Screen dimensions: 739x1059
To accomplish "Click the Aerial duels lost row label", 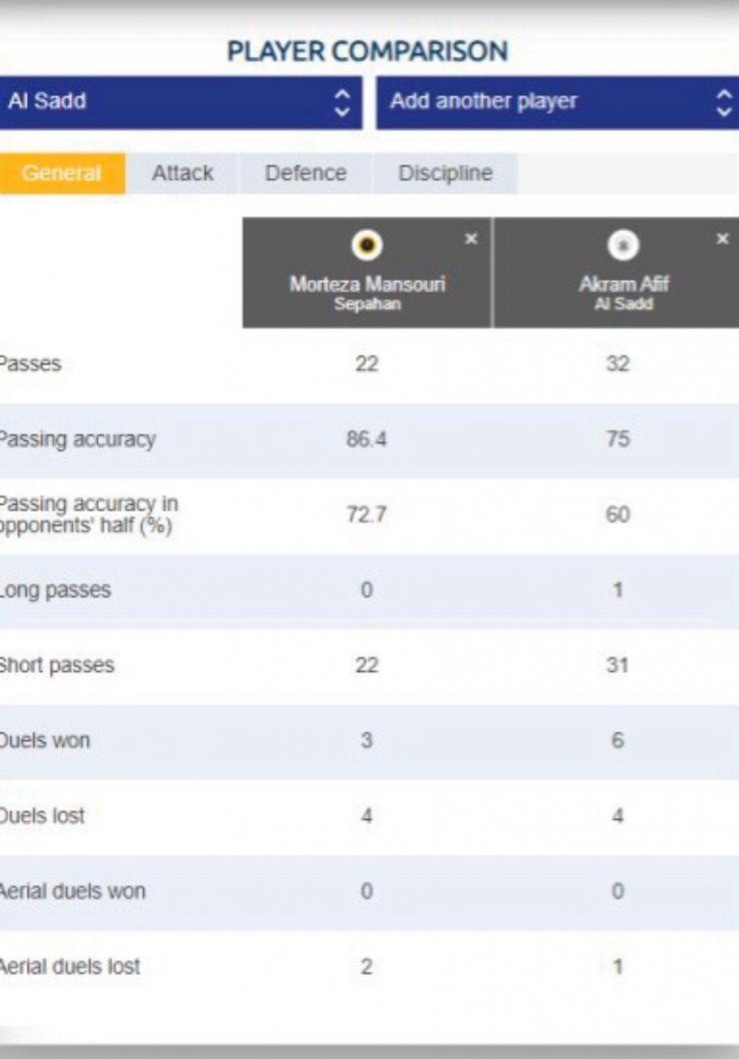I will 70,967.
